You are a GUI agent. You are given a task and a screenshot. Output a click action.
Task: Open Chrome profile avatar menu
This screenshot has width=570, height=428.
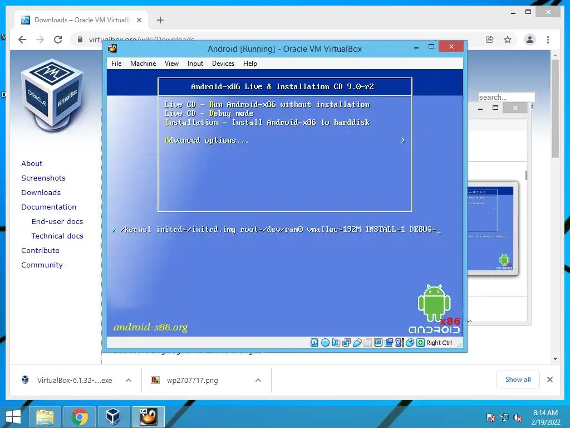530,40
